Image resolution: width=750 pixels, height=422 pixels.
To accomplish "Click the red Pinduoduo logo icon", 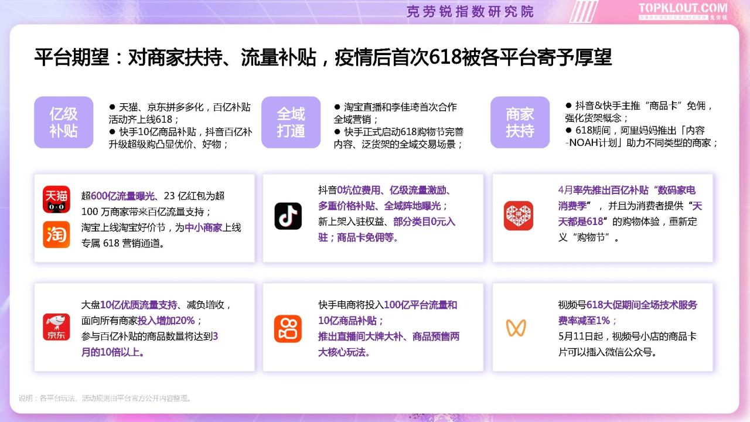I will click(x=519, y=216).
